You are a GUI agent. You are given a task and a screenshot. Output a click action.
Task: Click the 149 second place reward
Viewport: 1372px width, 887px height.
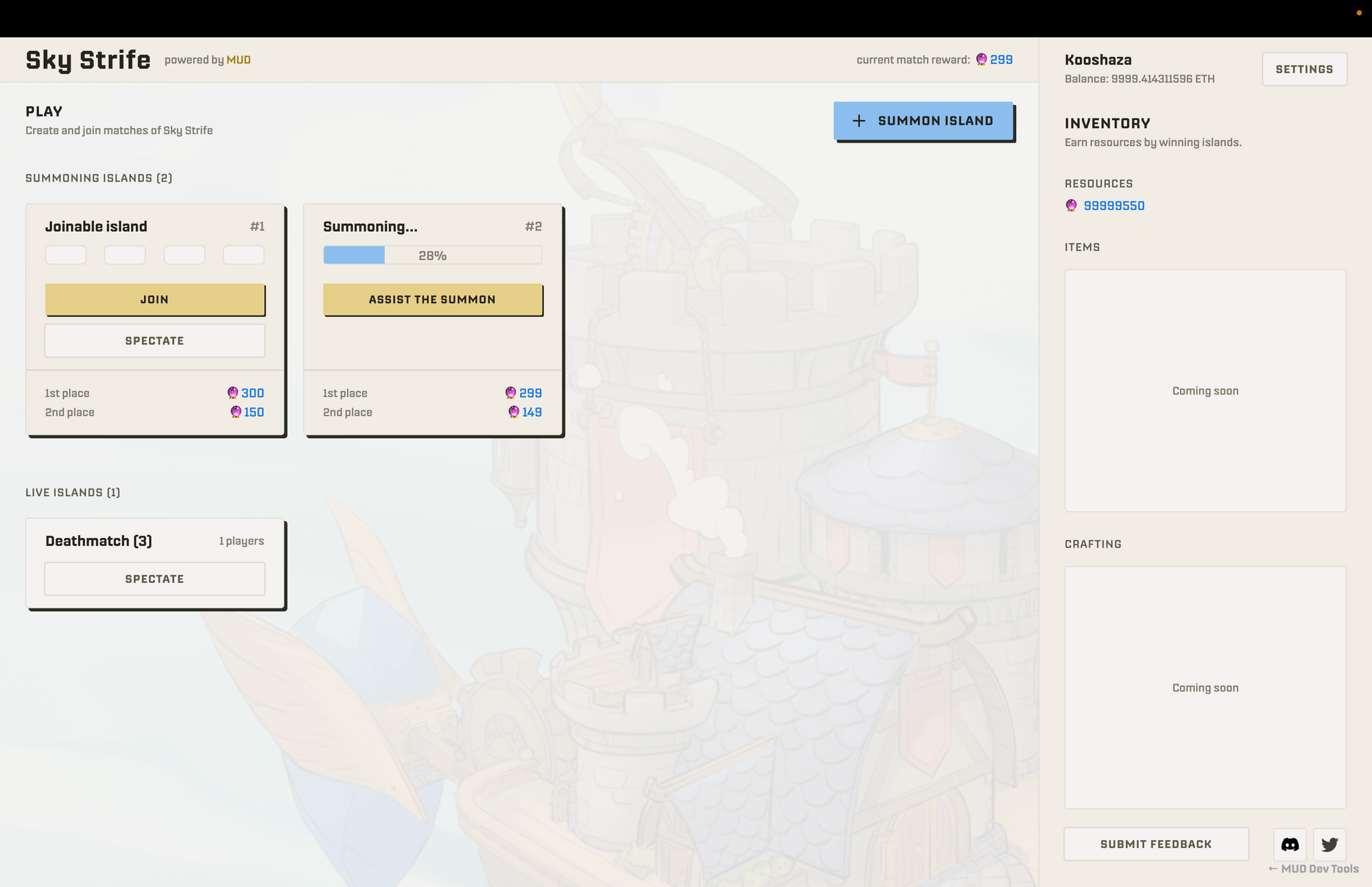pyautogui.click(x=532, y=412)
